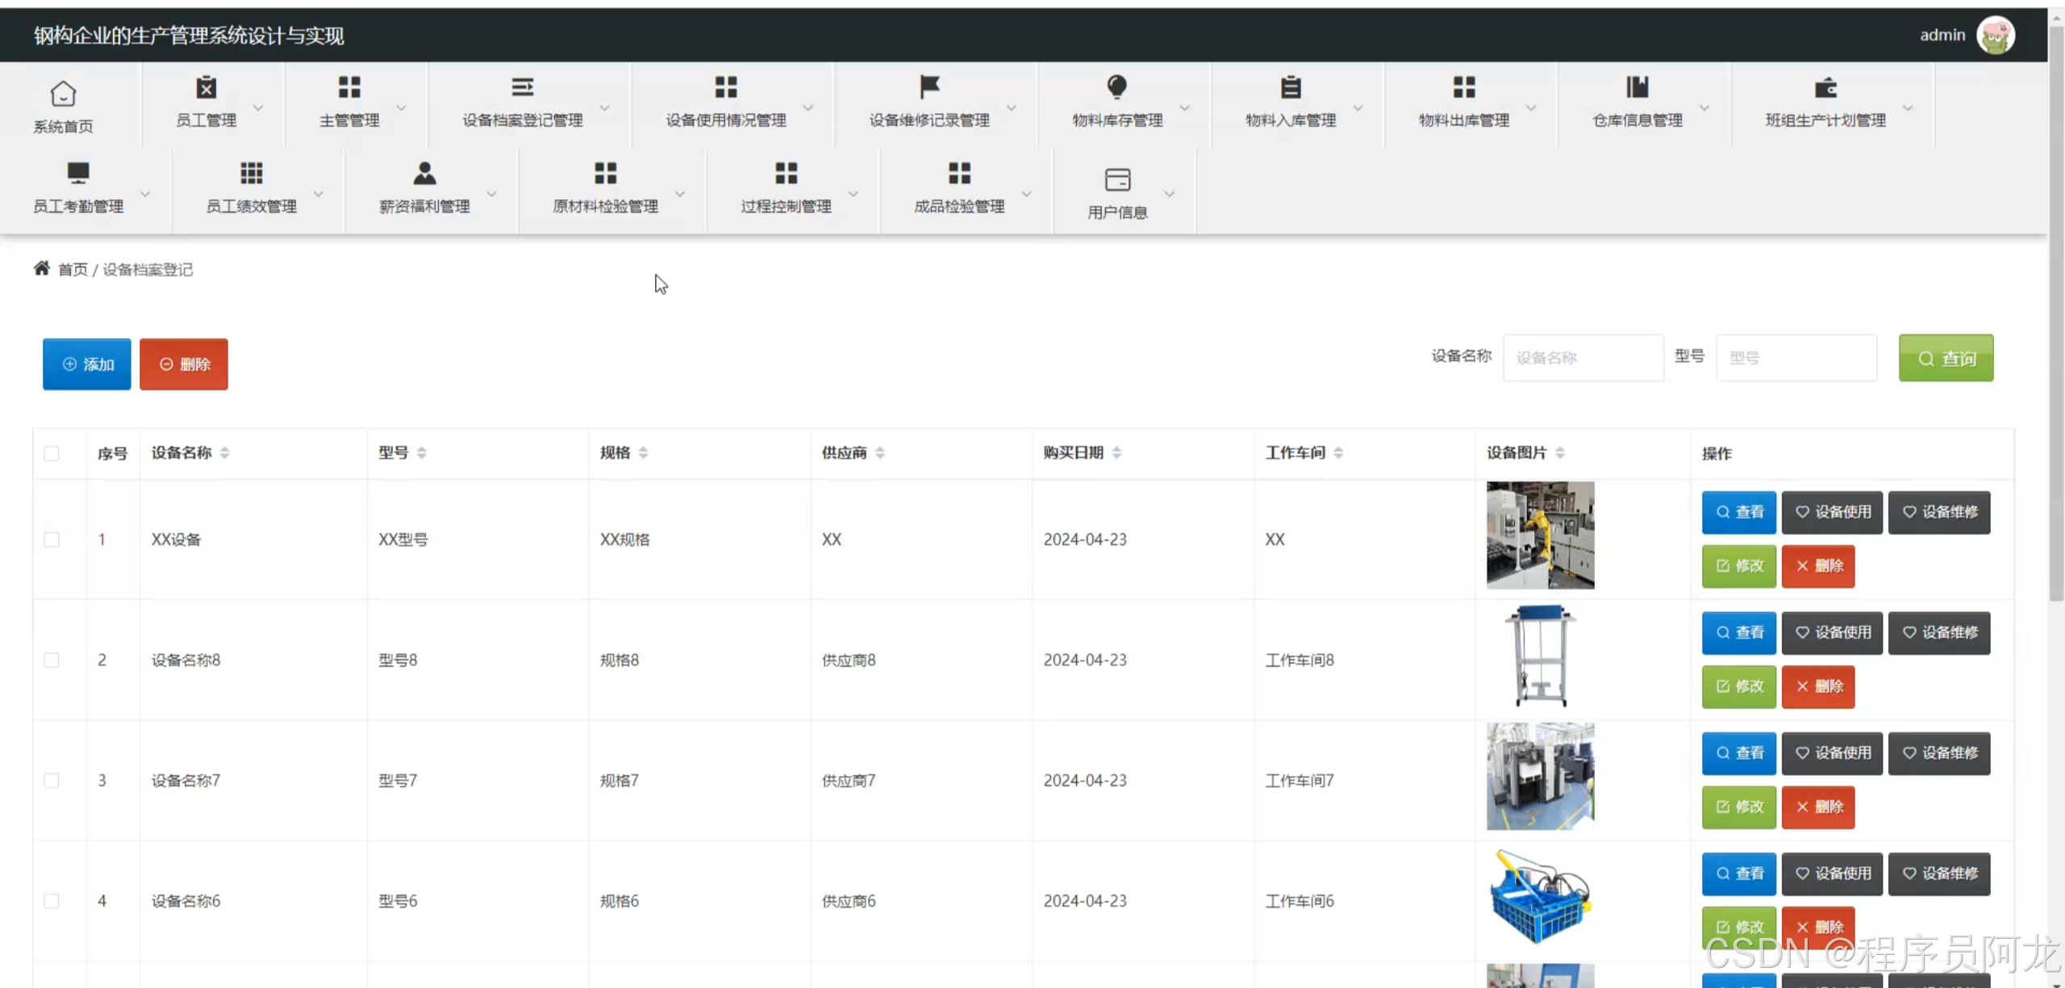The image size is (2065, 988).
Task: Click the salary and welfare person icon
Action: click(x=424, y=173)
